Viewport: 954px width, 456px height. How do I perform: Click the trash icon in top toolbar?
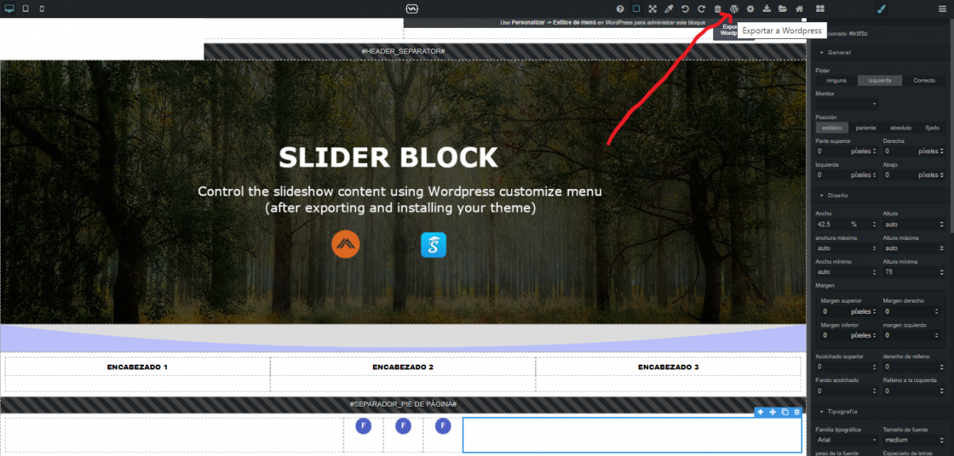tap(718, 9)
